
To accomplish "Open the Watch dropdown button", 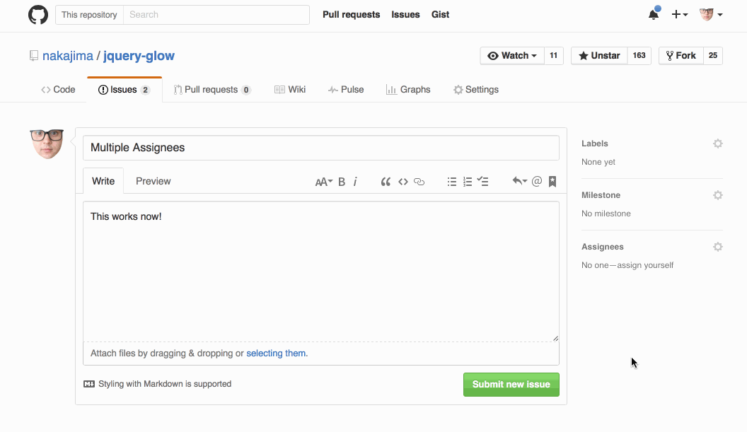I will click(512, 56).
